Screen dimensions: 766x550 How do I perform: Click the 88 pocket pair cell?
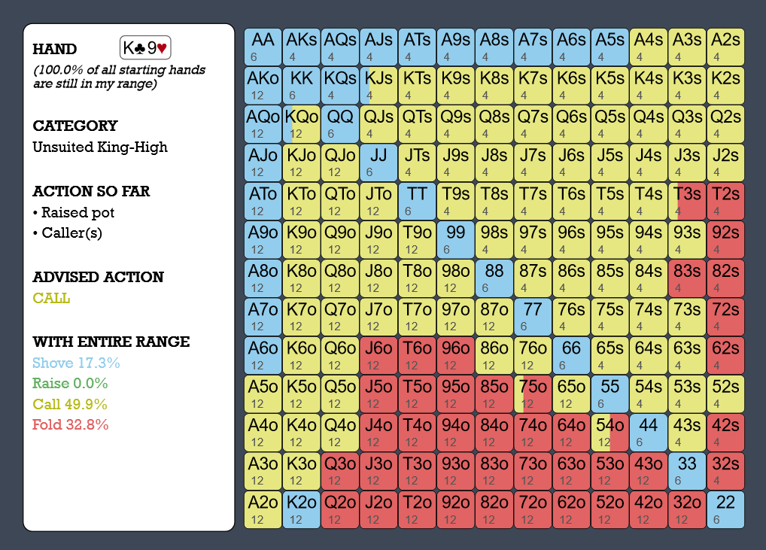point(494,278)
